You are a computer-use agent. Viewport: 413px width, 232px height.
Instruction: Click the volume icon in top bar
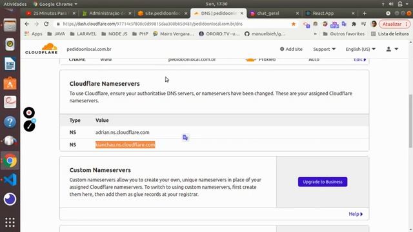[x=391, y=4]
